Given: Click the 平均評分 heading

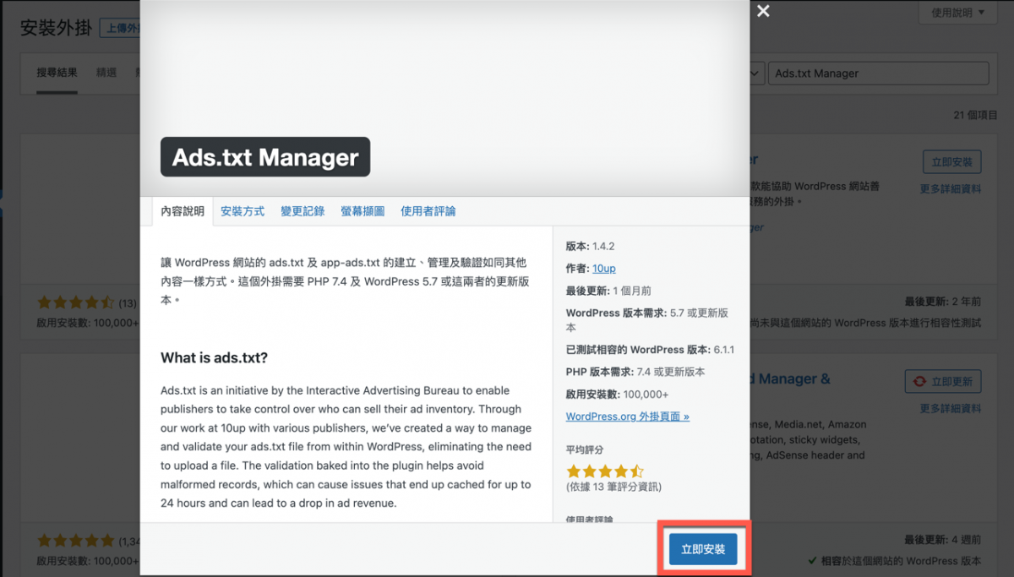Looking at the screenshot, I should point(585,450).
